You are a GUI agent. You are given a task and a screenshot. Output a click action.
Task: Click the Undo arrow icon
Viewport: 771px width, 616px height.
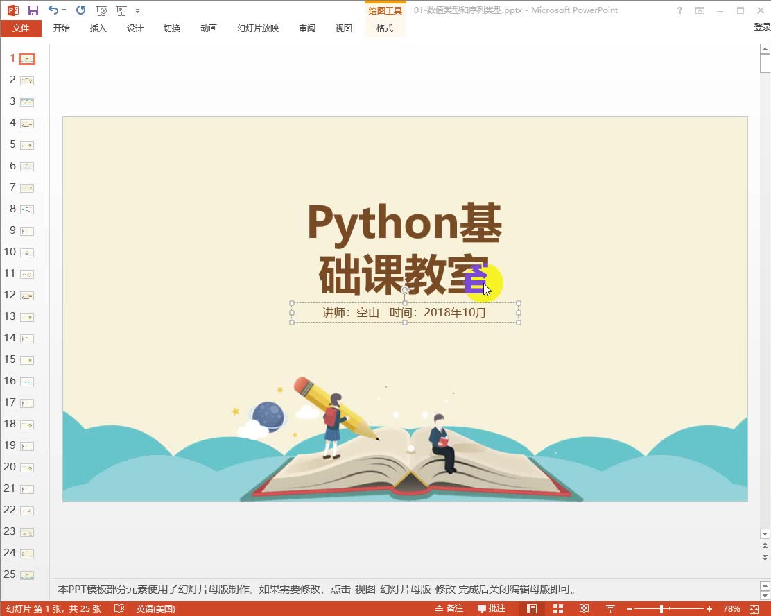tap(53, 10)
